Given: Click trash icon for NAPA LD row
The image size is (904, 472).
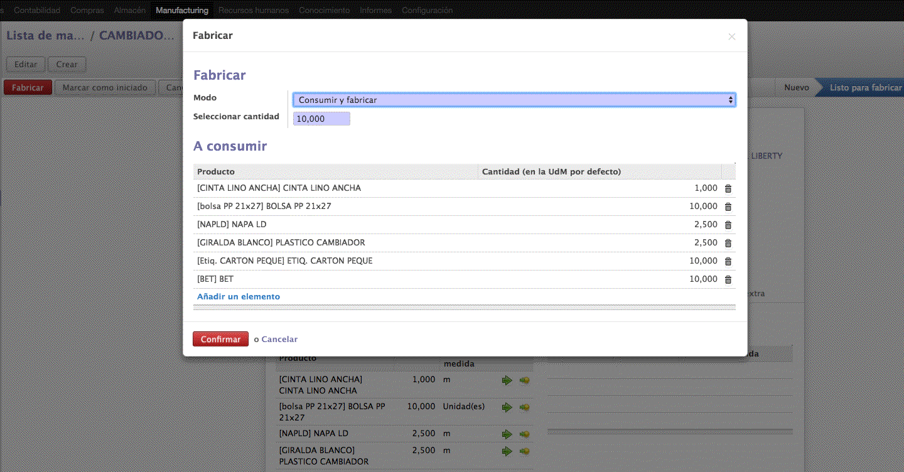Looking at the screenshot, I should [728, 225].
